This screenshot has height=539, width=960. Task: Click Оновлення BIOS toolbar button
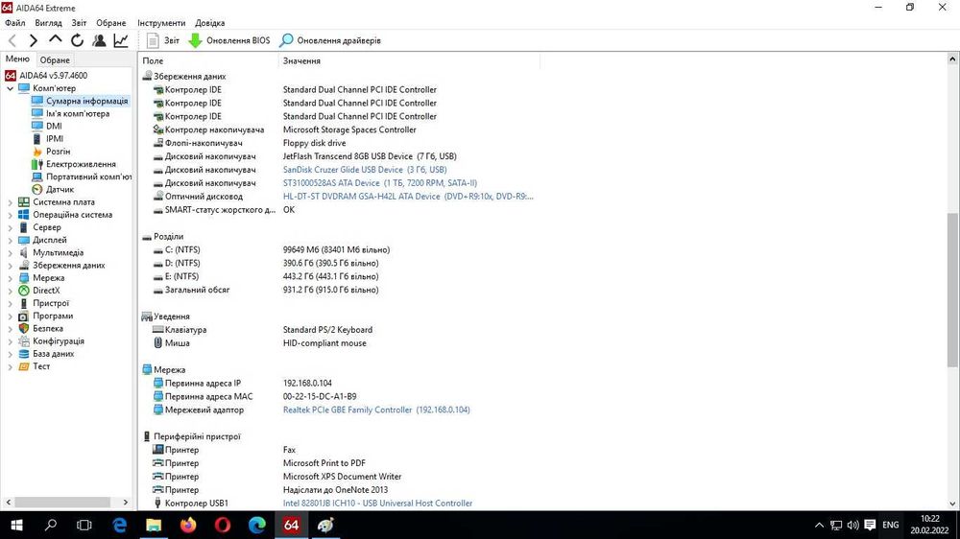[229, 40]
